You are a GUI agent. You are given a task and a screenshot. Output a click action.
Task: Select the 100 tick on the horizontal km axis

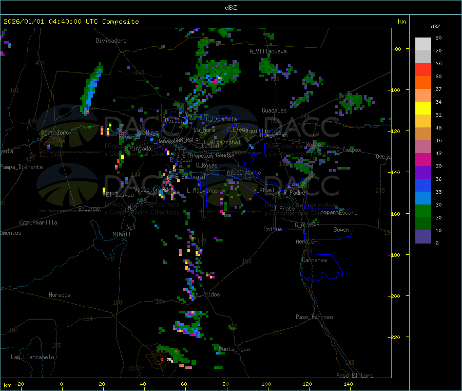coord(266,384)
